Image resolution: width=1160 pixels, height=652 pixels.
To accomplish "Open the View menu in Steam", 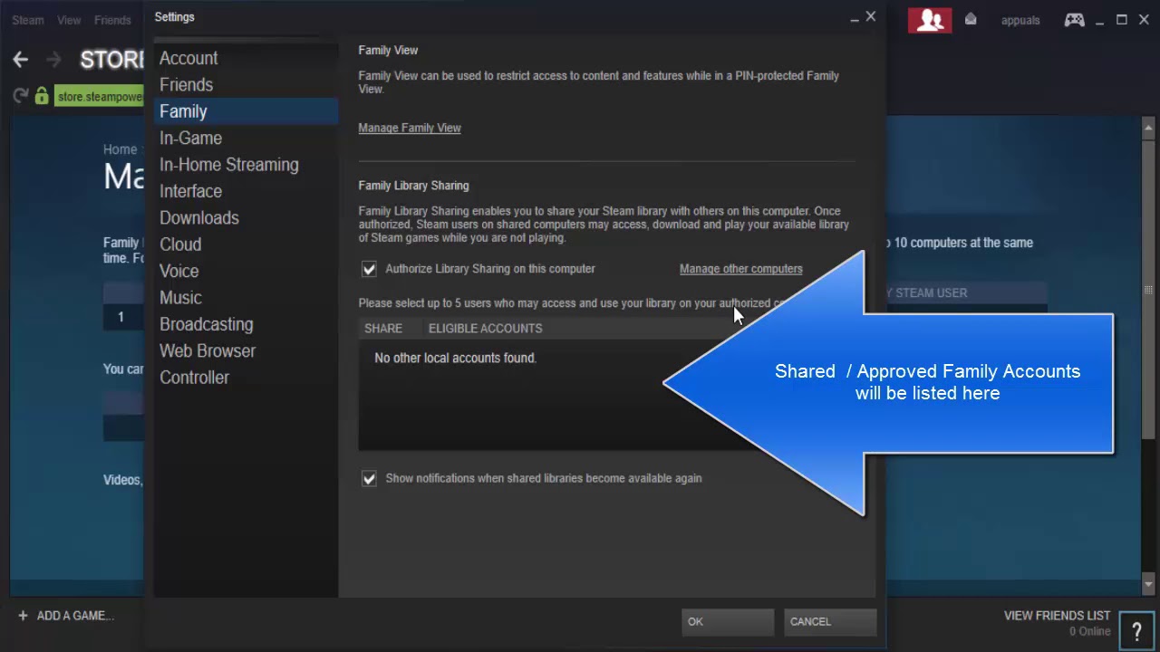I will tap(69, 20).
